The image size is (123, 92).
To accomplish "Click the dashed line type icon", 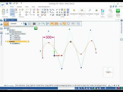I will coord(30,24).
